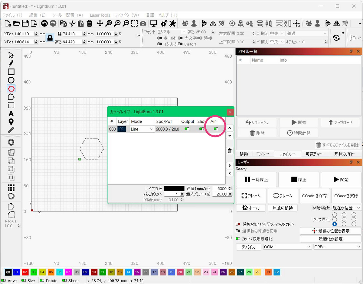Click the ホーム button
Viewport: 363px width, 284px height.
click(x=251, y=208)
